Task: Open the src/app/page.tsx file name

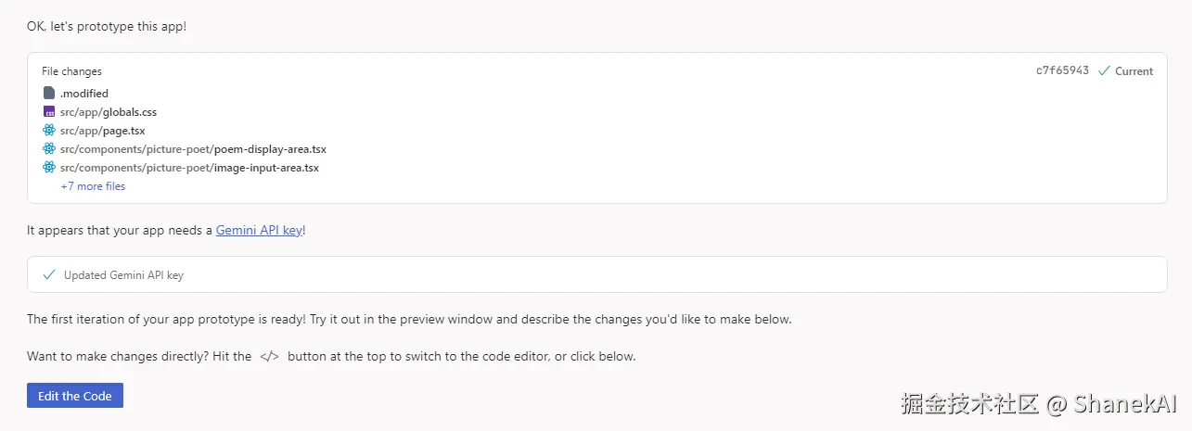Action: [102, 131]
